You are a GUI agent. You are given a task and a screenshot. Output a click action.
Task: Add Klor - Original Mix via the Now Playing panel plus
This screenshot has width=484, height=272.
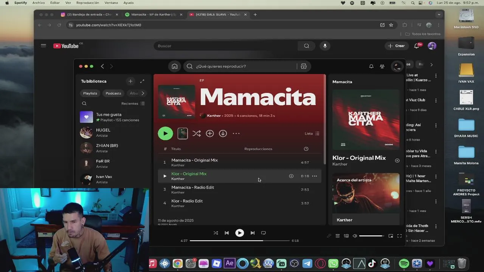[x=397, y=161]
